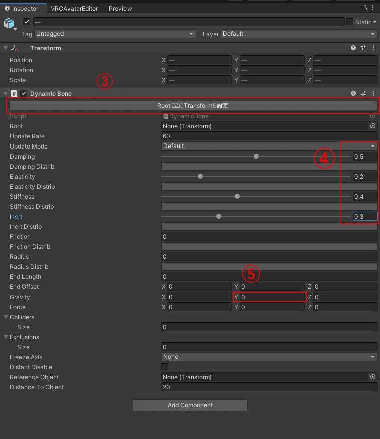Collapse the Dynamic Bone component foldout
Image resolution: width=380 pixels, height=439 pixels.
(x=6, y=93)
